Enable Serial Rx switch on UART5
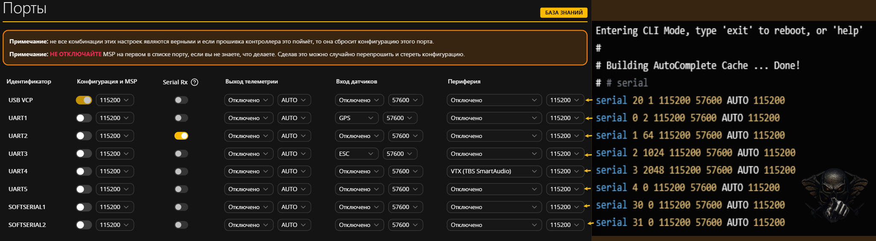Screen dimensions: 876x241 [181, 189]
